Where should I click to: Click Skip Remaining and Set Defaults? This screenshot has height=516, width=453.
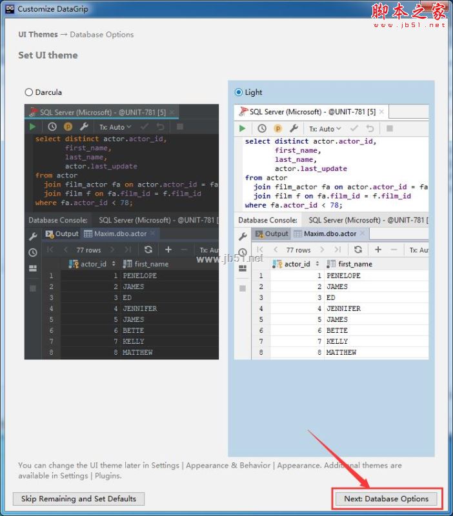tap(79, 499)
